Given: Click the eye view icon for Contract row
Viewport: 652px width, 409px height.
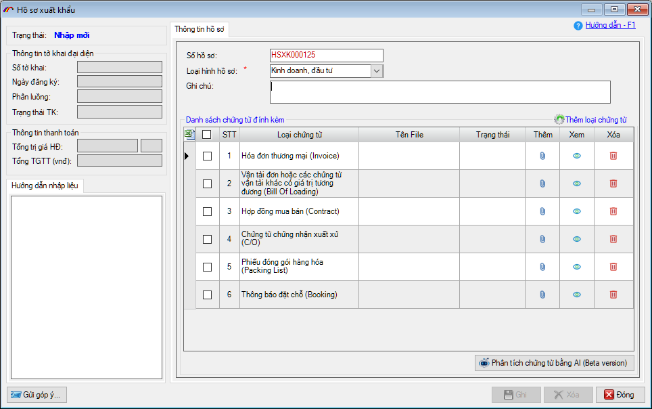Looking at the screenshot, I should [577, 211].
